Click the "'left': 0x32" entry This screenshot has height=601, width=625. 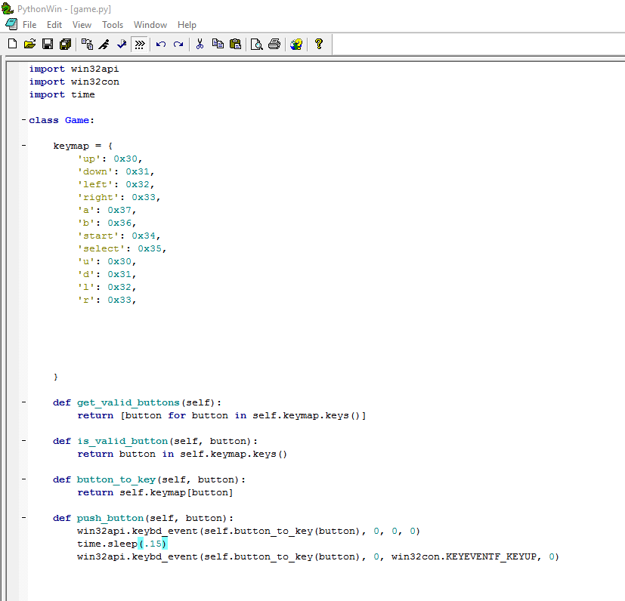point(116,184)
